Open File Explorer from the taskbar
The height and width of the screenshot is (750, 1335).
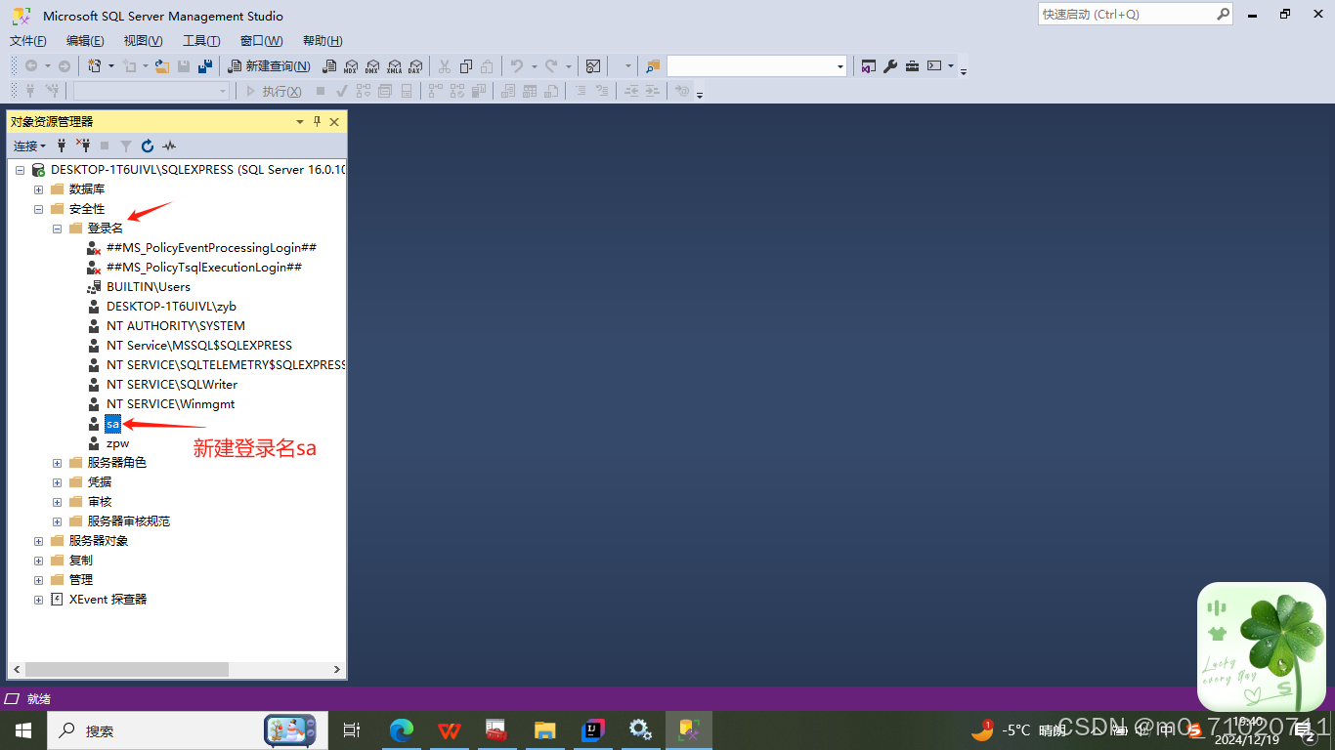(544, 730)
